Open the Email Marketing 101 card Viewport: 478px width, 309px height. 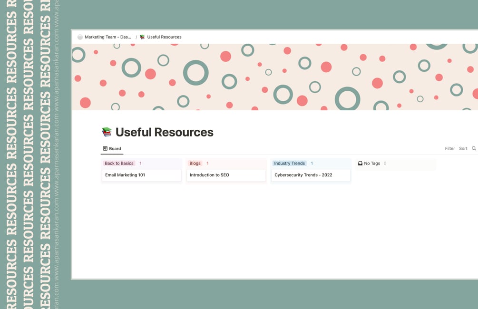(x=141, y=175)
